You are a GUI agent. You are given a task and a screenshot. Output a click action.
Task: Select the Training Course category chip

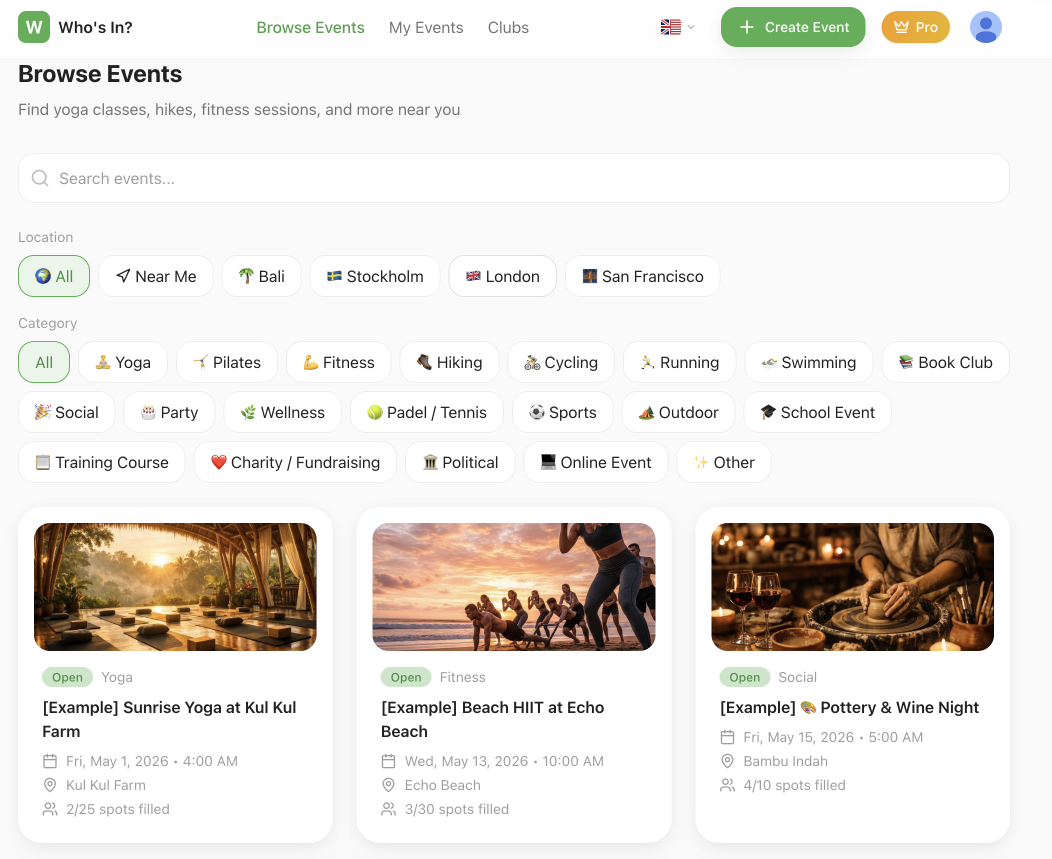(x=101, y=462)
